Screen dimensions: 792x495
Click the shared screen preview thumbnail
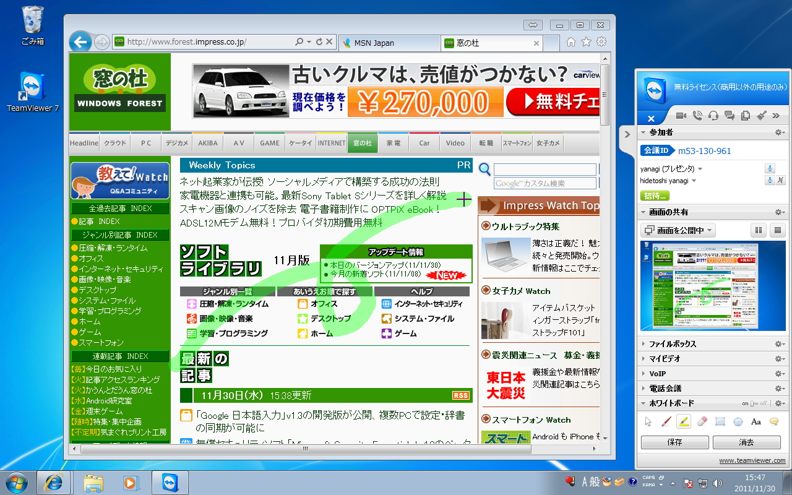[713, 286]
